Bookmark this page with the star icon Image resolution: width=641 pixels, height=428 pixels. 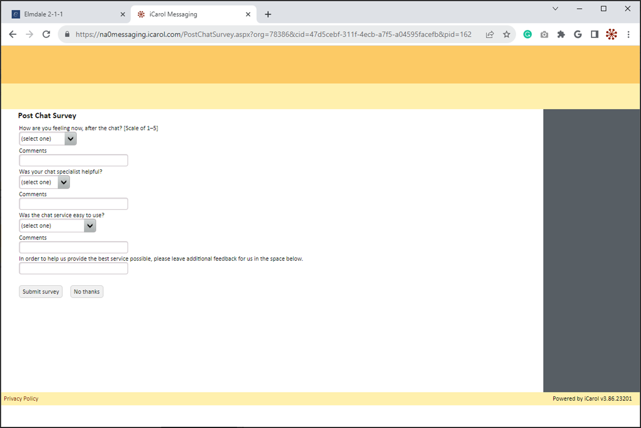click(506, 34)
